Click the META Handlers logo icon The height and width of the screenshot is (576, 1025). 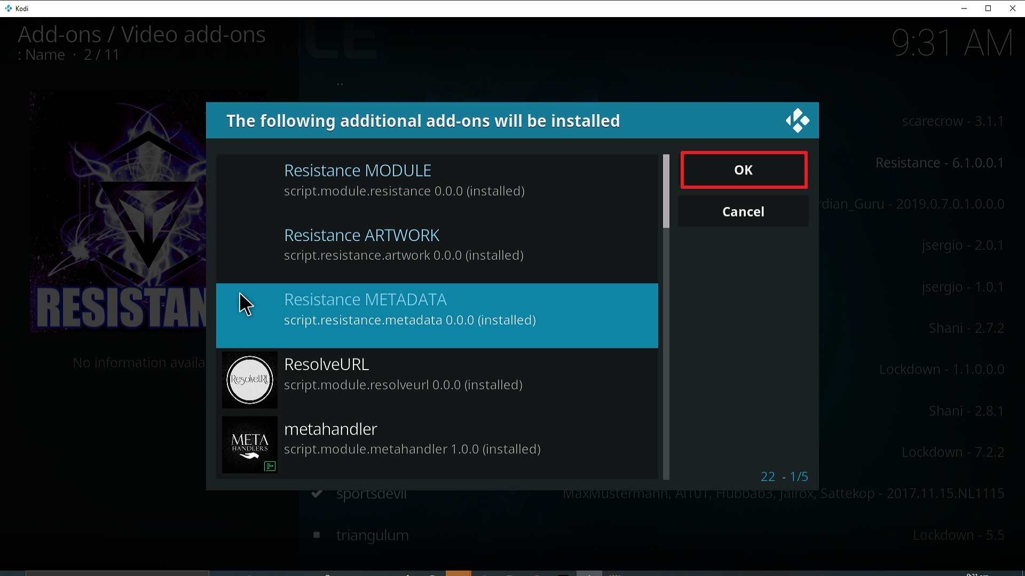tap(250, 445)
